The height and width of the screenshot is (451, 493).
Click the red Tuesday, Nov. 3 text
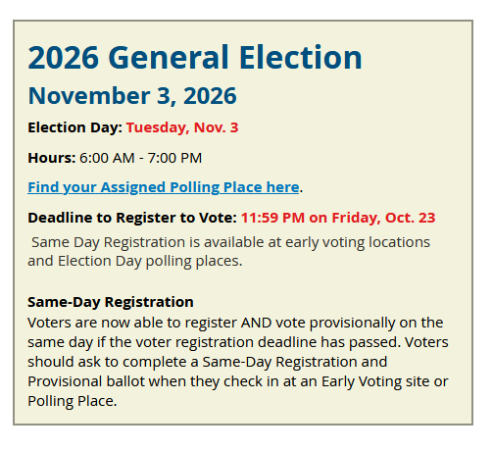(x=182, y=127)
